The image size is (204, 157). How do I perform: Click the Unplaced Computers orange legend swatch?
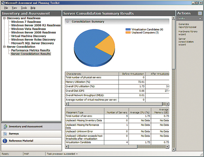[128, 33]
